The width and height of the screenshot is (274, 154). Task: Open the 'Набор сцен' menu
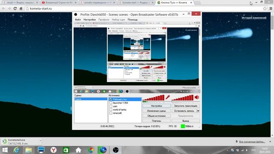click(x=118, y=20)
